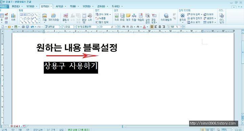This screenshot has width=244, height=131.
Task: Undo the last action
Action: point(32,27)
